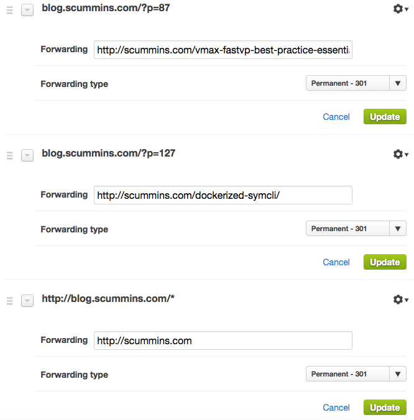Screen dimensions: 414x420
Task: Update the blog.scummins.com/* forwarding rule
Action: 385,407
